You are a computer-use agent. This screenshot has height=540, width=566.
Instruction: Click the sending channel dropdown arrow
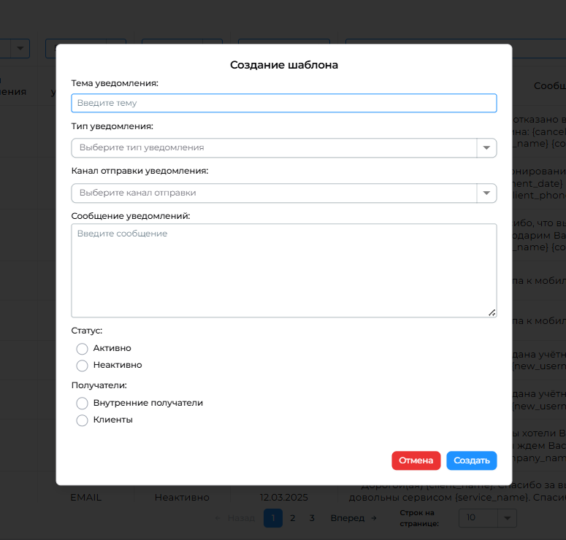[486, 193]
